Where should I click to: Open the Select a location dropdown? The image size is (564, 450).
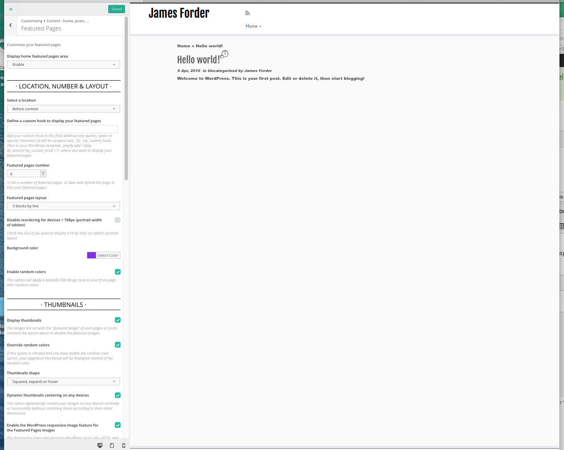(63, 109)
